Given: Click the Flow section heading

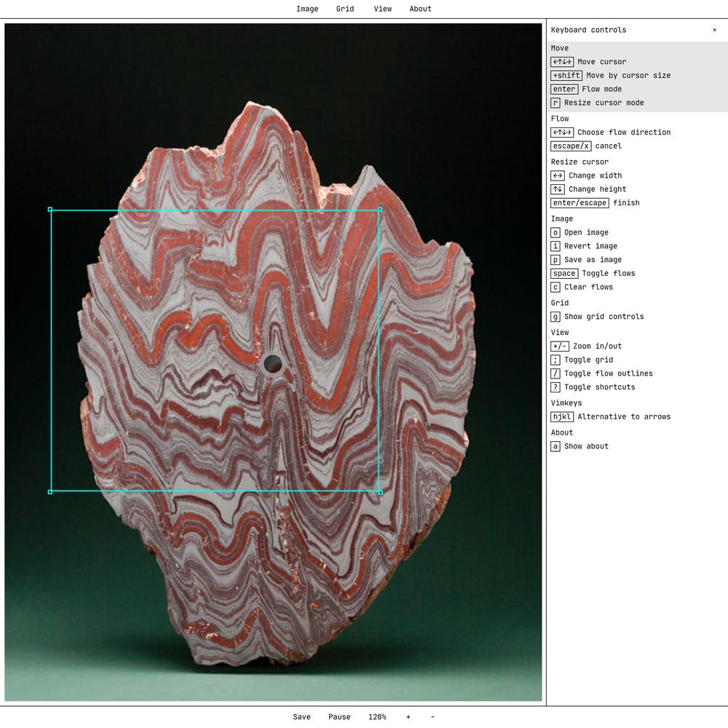Looking at the screenshot, I should coord(559,119).
